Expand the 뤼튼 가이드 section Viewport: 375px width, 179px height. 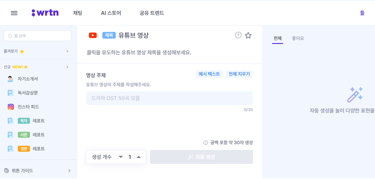click(69, 171)
